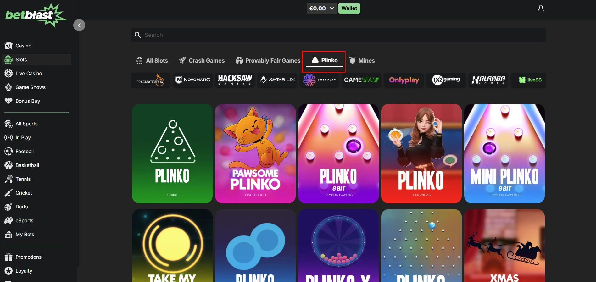Viewport: 596px width, 282px height.
Task: Filter by Novomatic provider
Action: tap(192, 80)
